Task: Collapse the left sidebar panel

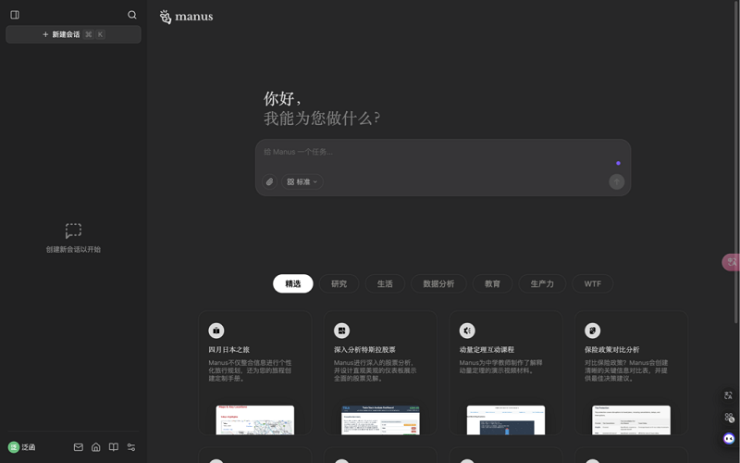Action: tap(15, 15)
